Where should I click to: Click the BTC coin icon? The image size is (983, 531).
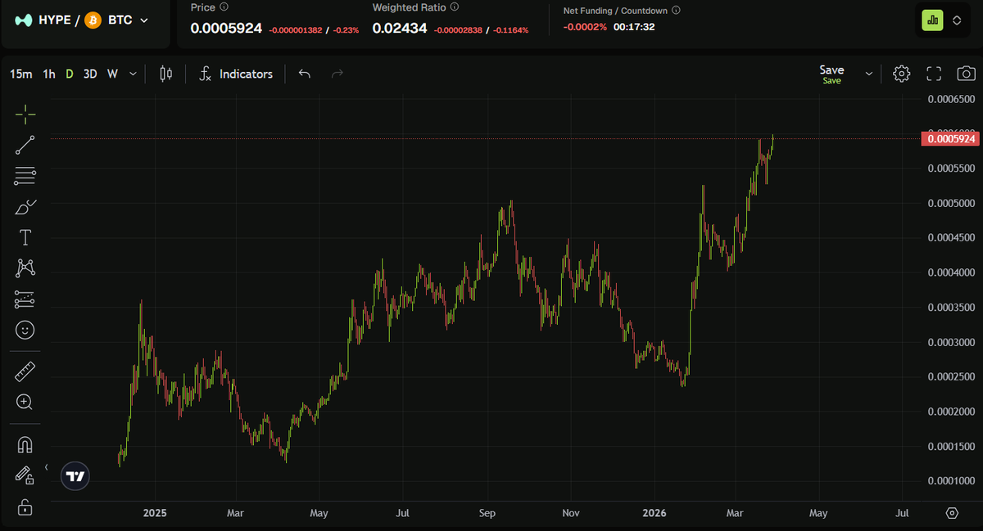pos(93,20)
